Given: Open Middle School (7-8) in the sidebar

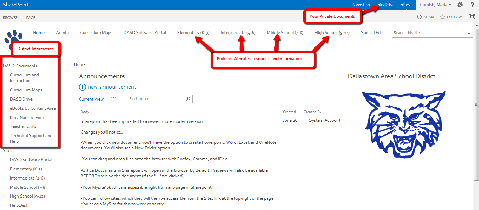Looking at the screenshot, I should (28, 187).
